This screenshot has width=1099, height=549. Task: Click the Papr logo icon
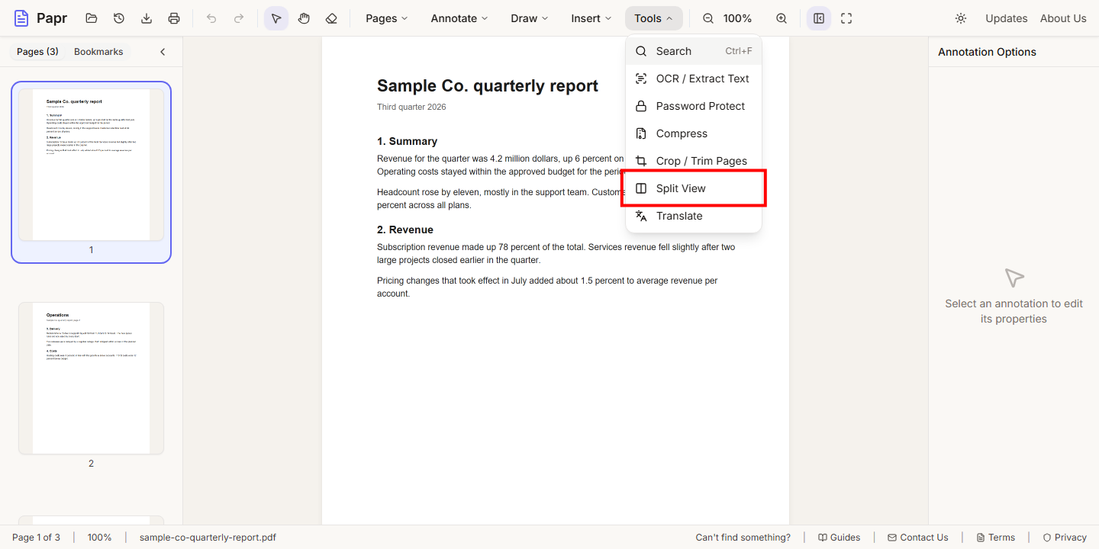pos(21,18)
